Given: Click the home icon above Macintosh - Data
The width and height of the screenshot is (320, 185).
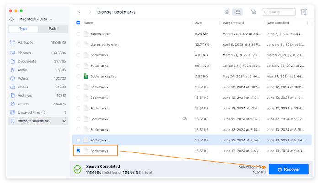Looking at the screenshot, I should coord(11,19).
